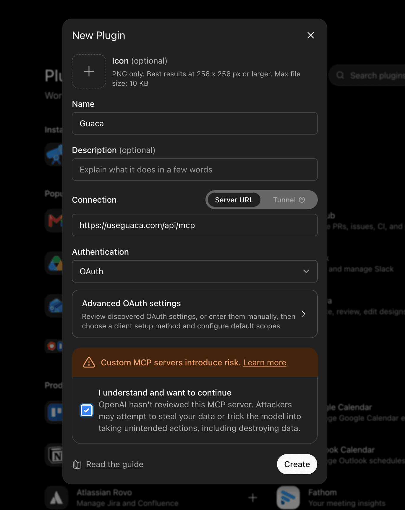Select the Server URL connection tab
Viewport: 405px width, 510px height.
click(234, 200)
